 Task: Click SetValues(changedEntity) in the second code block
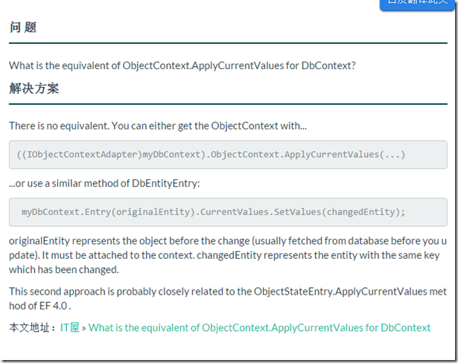coord(337,212)
